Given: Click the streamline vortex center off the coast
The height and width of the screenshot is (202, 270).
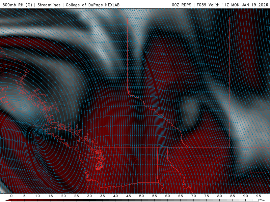Looking at the screenshot, I should click(x=36, y=133).
